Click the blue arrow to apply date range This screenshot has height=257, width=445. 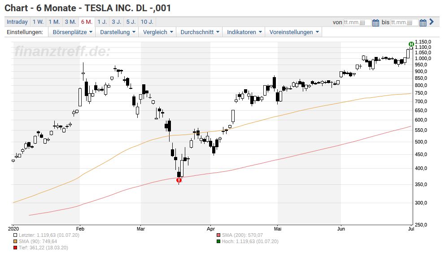432,22
